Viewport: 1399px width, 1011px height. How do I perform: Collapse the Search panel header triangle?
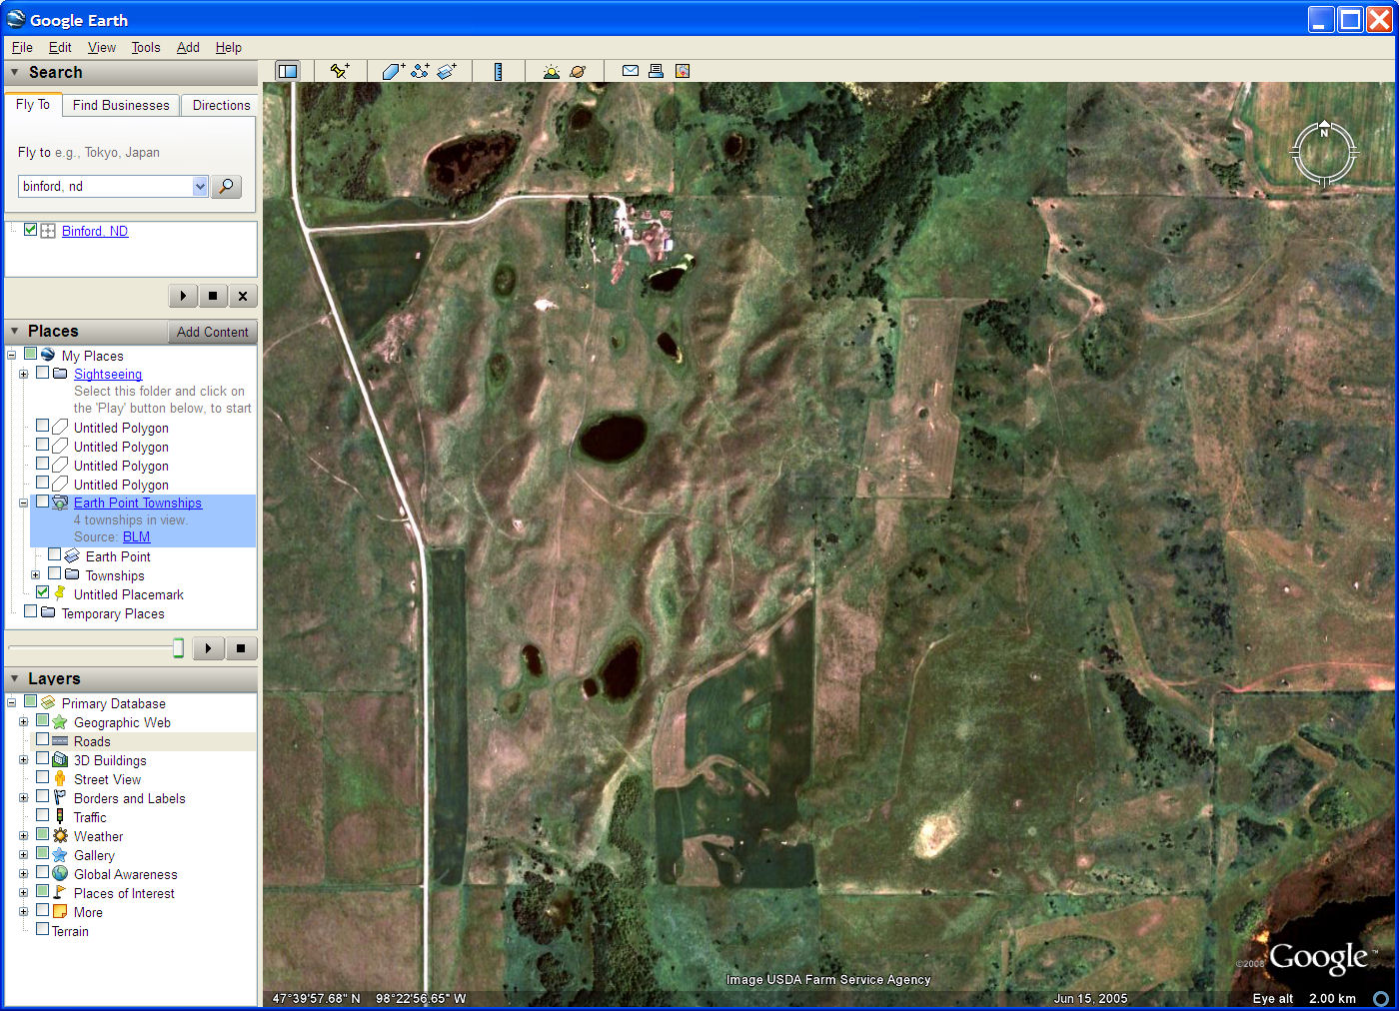coord(15,72)
